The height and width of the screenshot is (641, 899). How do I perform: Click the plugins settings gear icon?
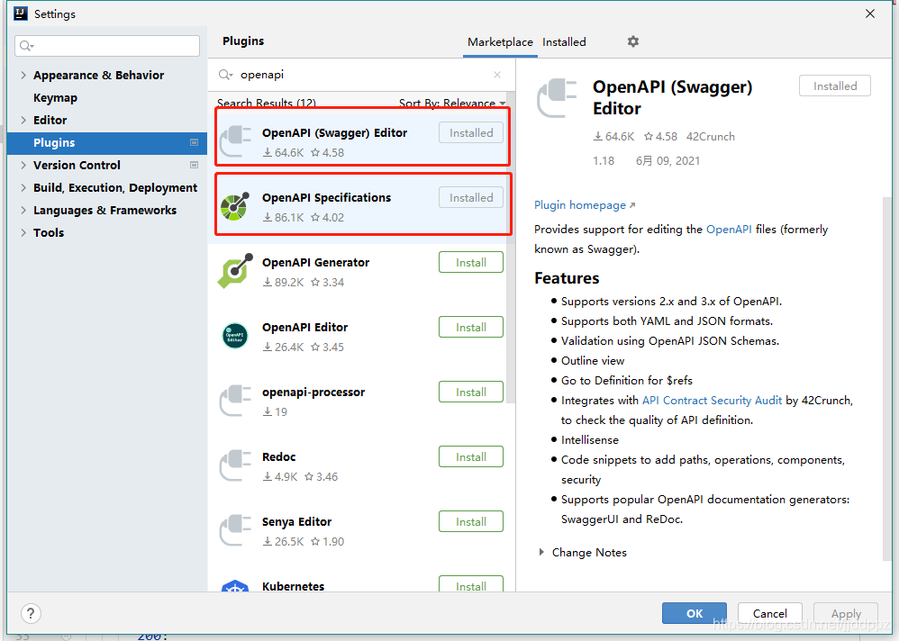click(633, 41)
